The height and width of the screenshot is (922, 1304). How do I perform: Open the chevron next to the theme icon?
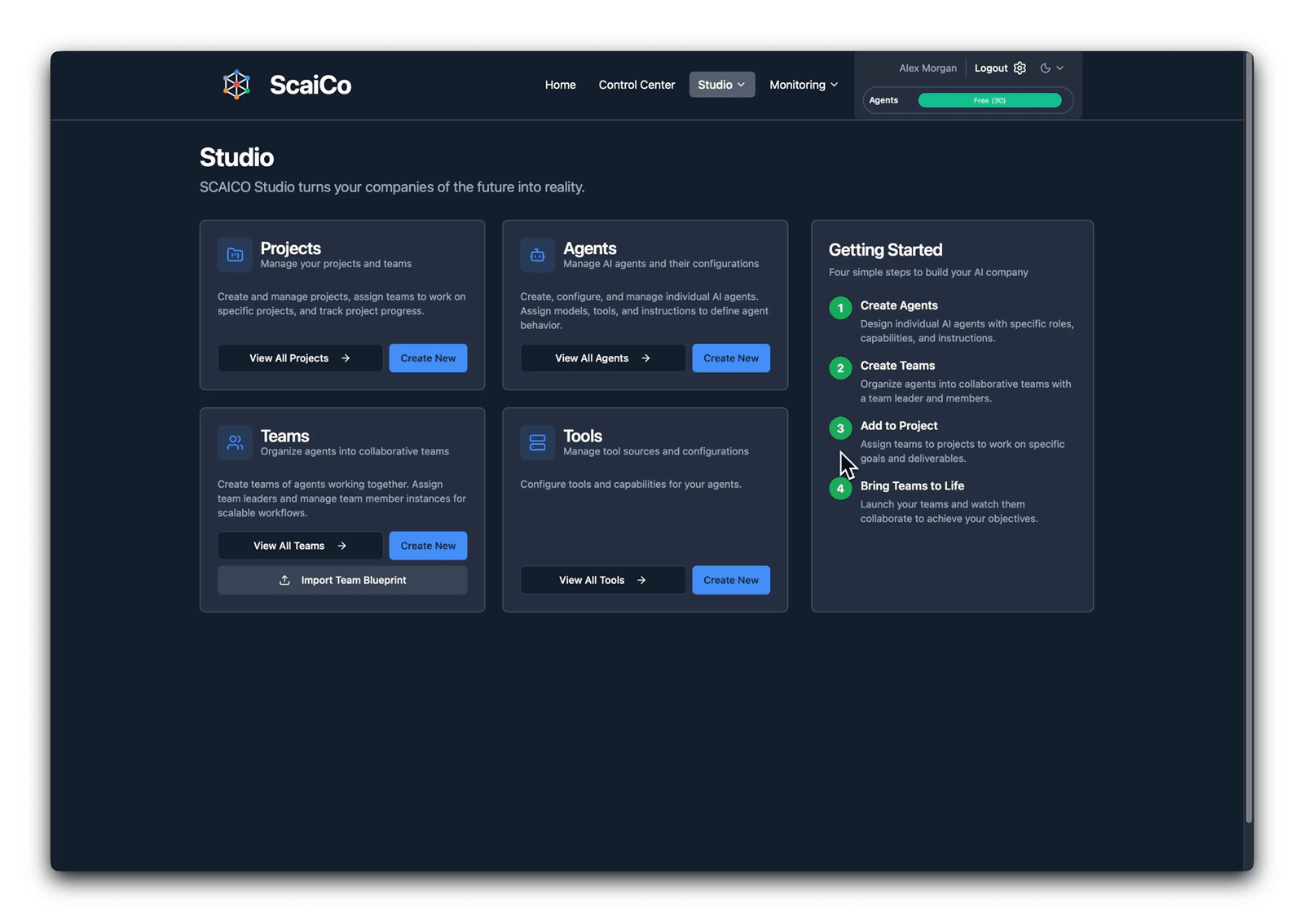[x=1060, y=68]
